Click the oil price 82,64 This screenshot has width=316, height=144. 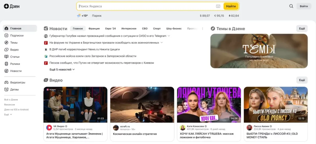point(234,16)
